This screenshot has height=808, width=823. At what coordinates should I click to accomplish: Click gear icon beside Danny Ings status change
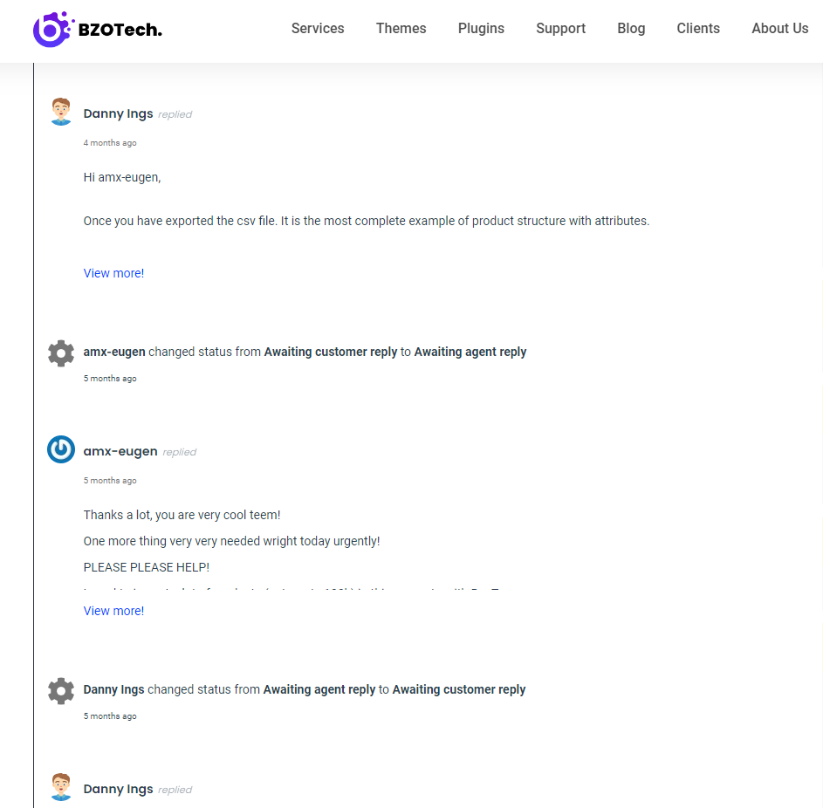point(61,691)
